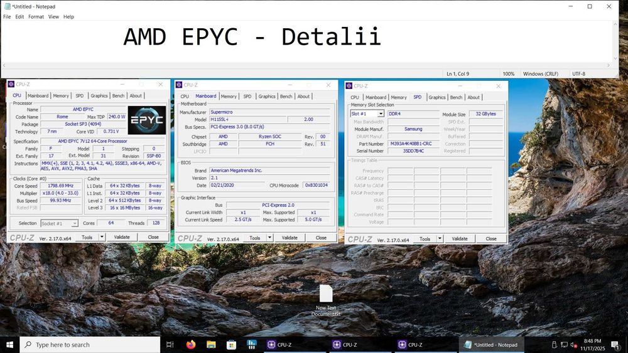Viewport: 628px width, 353px height.
Task: Expand Tools arrow in SPD window
Action: pyautogui.click(x=440, y=239)
